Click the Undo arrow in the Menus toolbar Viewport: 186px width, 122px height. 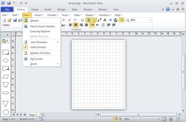click(75, 20)
